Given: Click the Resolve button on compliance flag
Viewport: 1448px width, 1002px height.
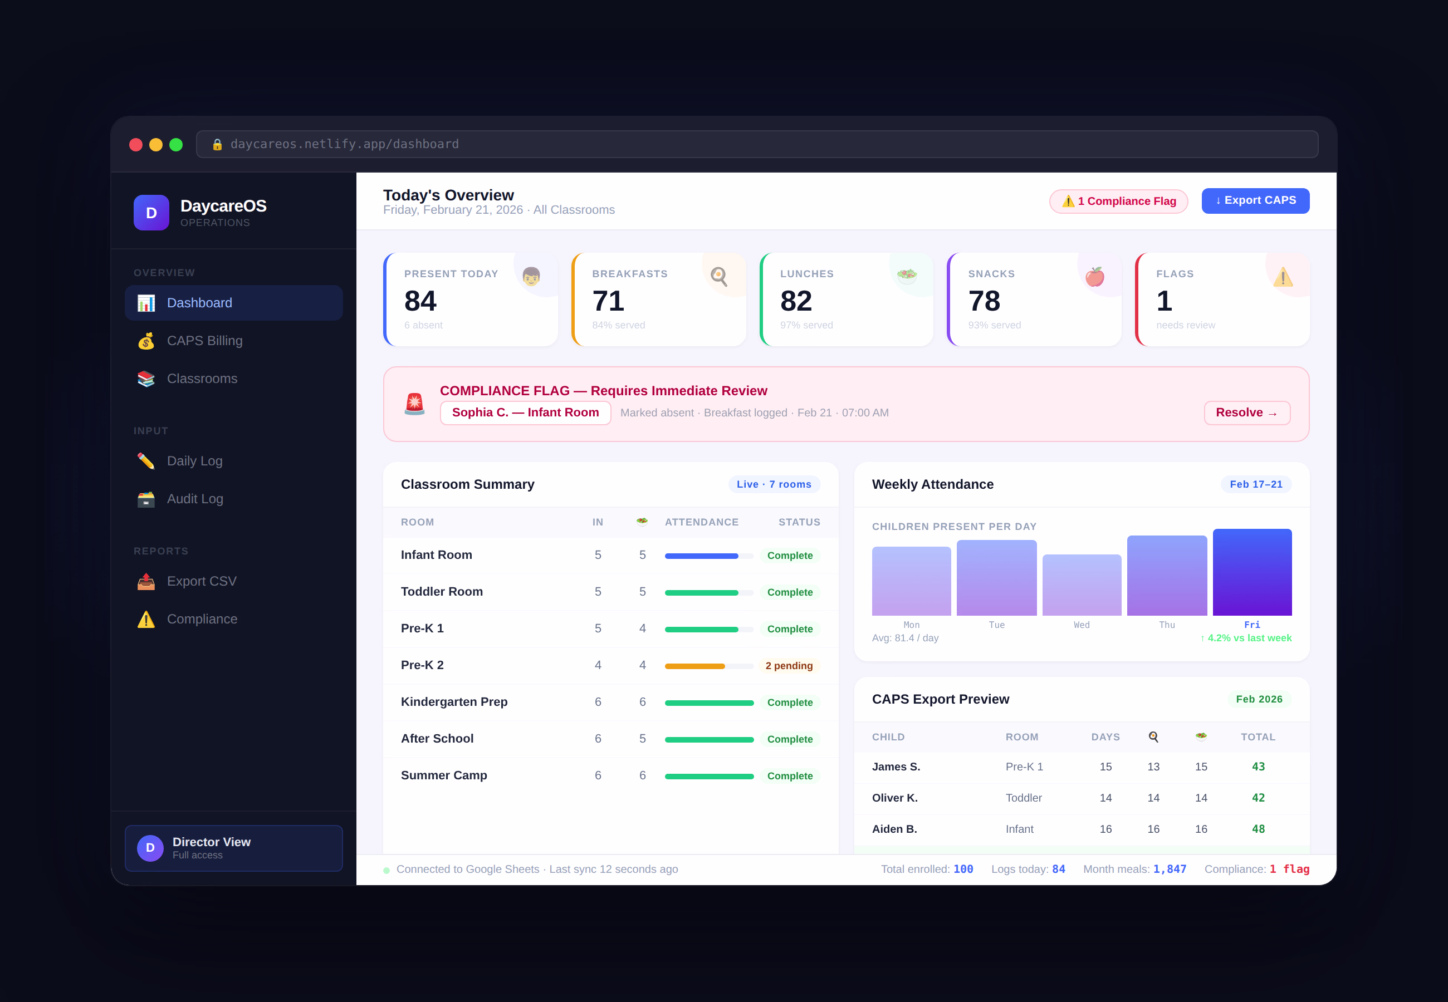Looking at the screenshot, I should coord(1246,413).
